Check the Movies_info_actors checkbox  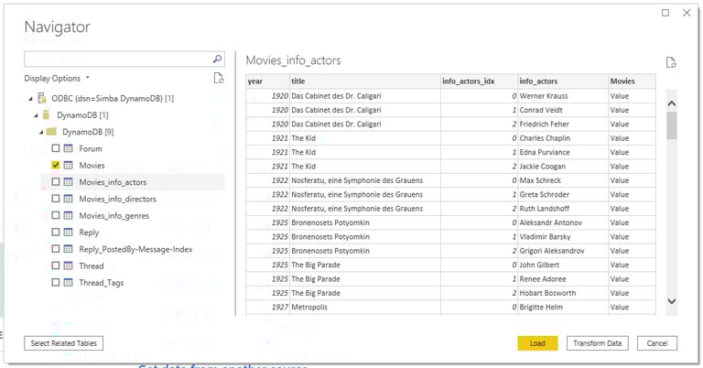[56, 182]
